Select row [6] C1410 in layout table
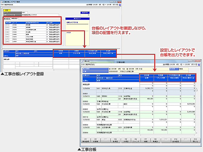Image resolution: width=203 pixels, height=152 pixels. coord(32,37)
